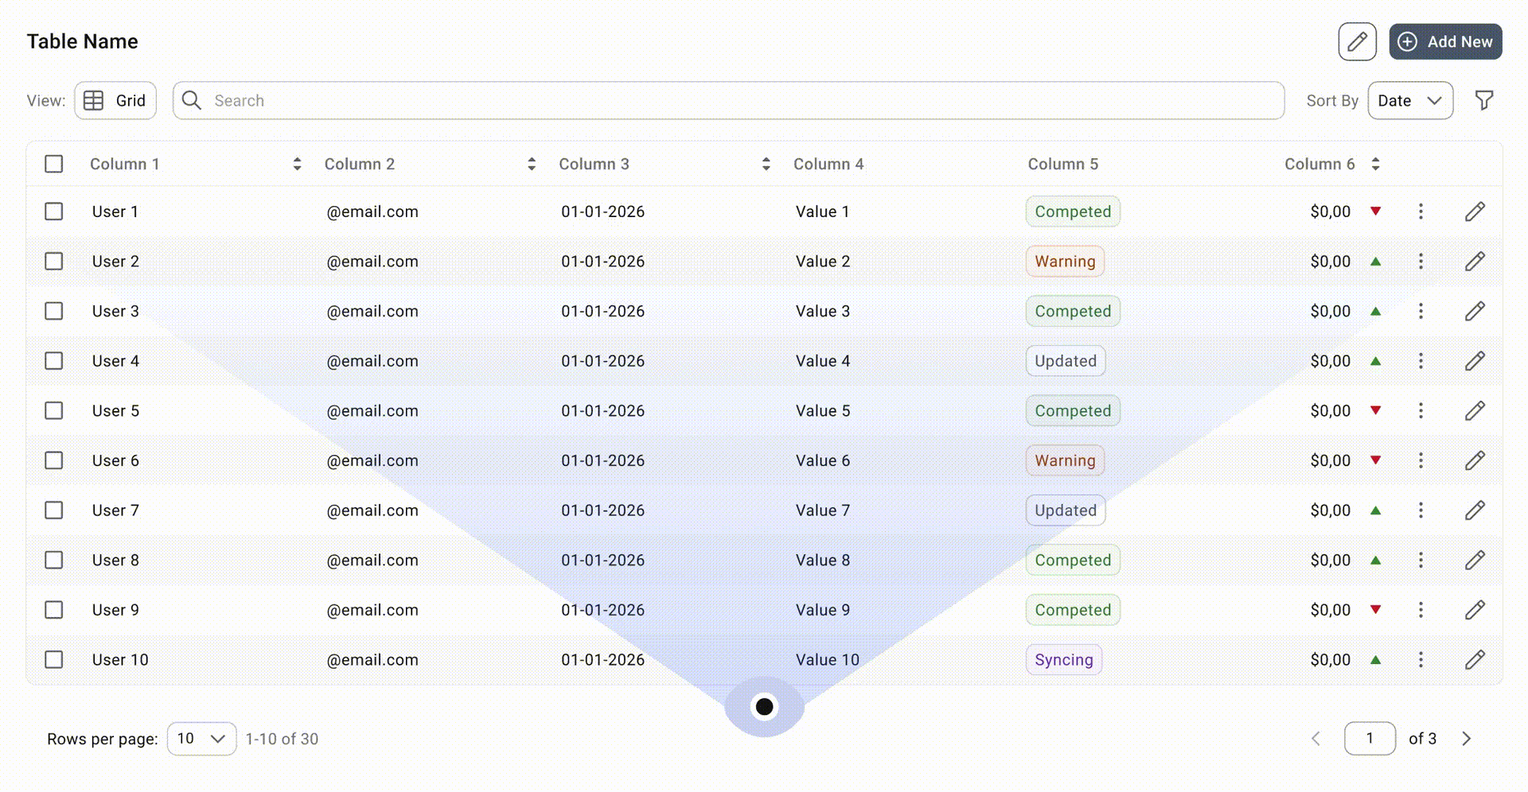
Task: Click the $0,00 amount in User 8 row
Action: click(1331, 560)
